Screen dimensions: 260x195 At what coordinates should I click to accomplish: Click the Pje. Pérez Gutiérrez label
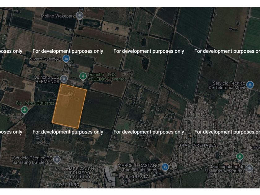pyautogui.click(x=35, y=103)
